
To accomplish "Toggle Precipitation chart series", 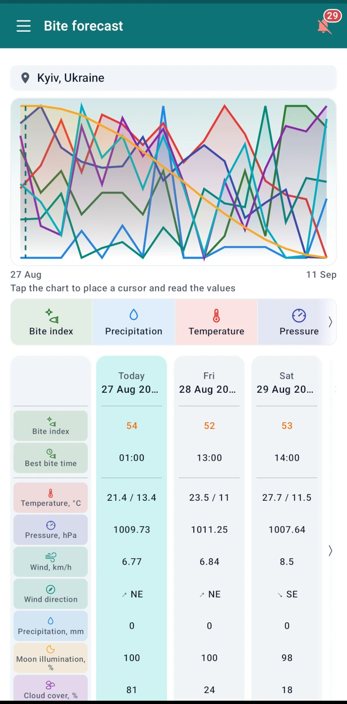I will pyautogui.click(x=133, y=322).
